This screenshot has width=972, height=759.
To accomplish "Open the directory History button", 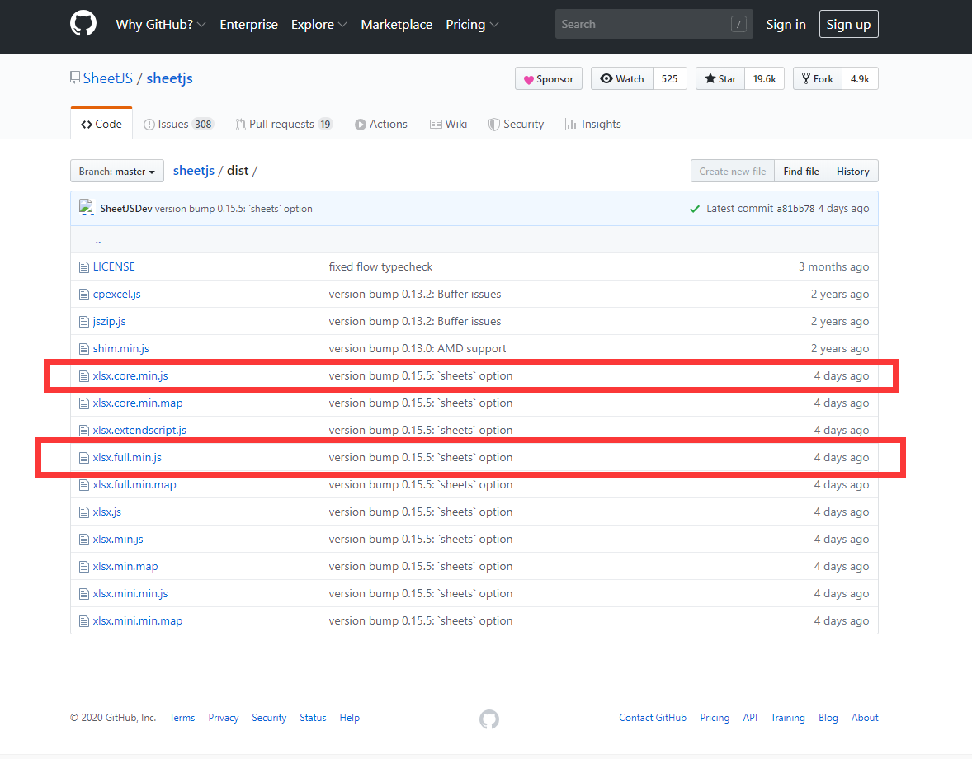I will (853, 171).
